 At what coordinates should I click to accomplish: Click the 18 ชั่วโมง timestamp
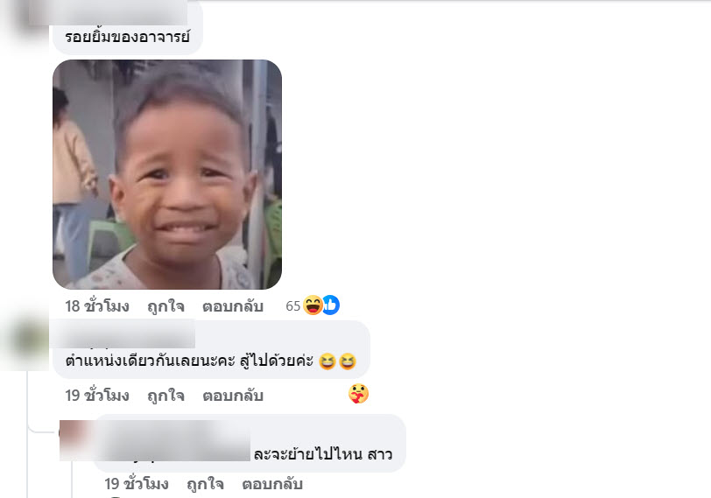pyautogui.click(x=97, y=306)
